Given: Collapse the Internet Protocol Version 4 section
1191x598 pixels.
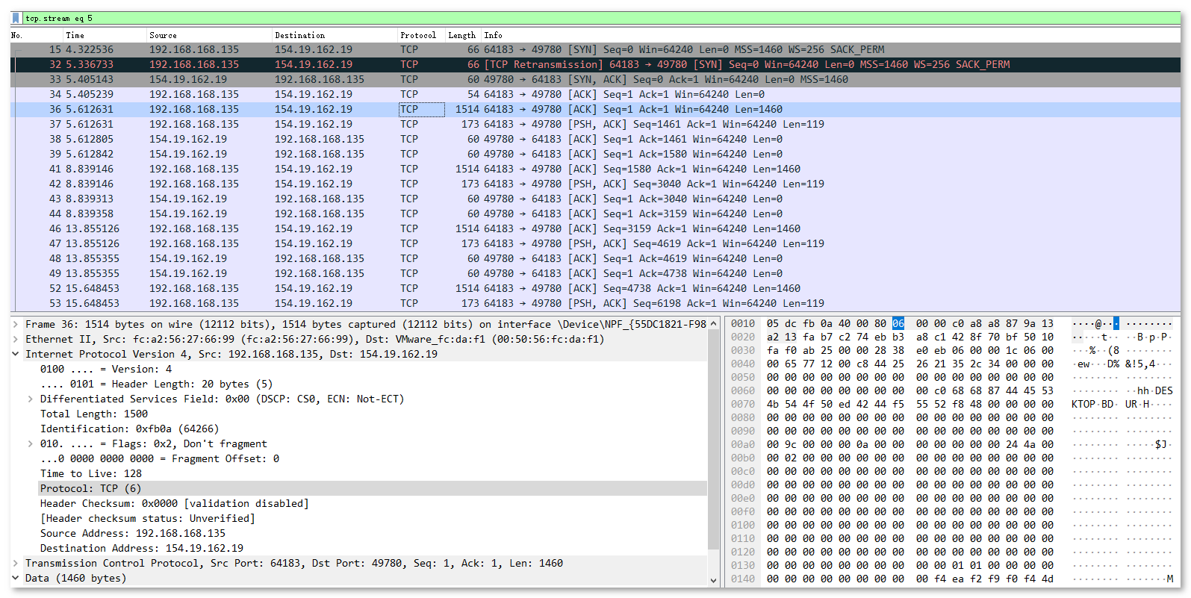Looking at the screenshot, I should tap(16, 354).
